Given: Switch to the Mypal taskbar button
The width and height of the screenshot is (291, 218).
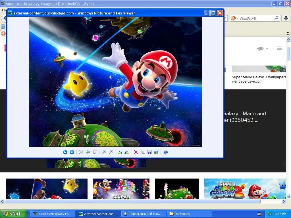Looking at the screenshot, I should (53, 214).
